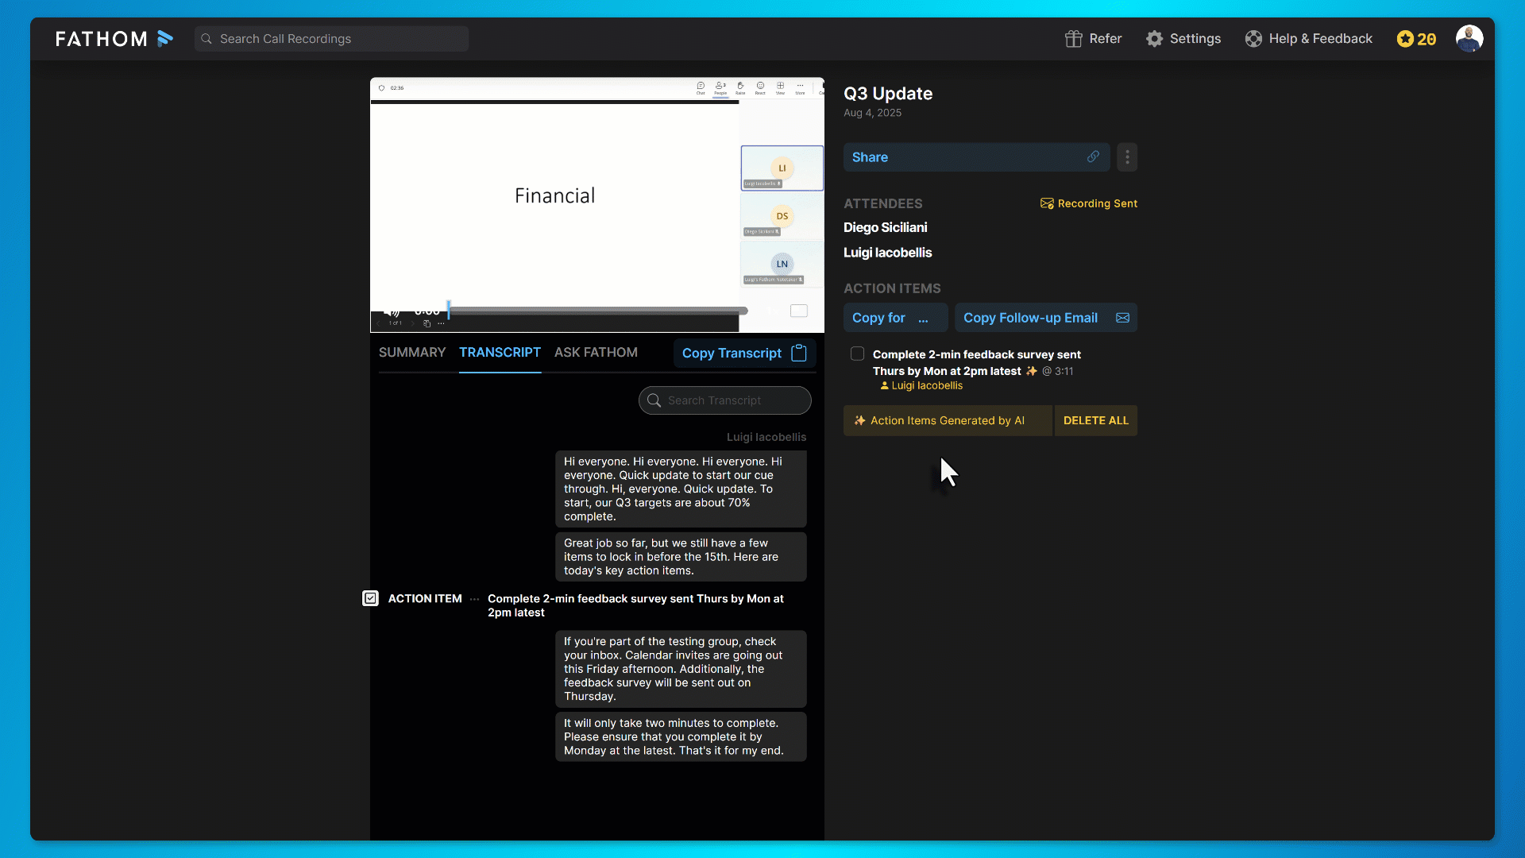Viewport: 1525px width, 858px height.
Task: Open Help & Feedback lifebuoy icon
Action: tap(1253, 39)
